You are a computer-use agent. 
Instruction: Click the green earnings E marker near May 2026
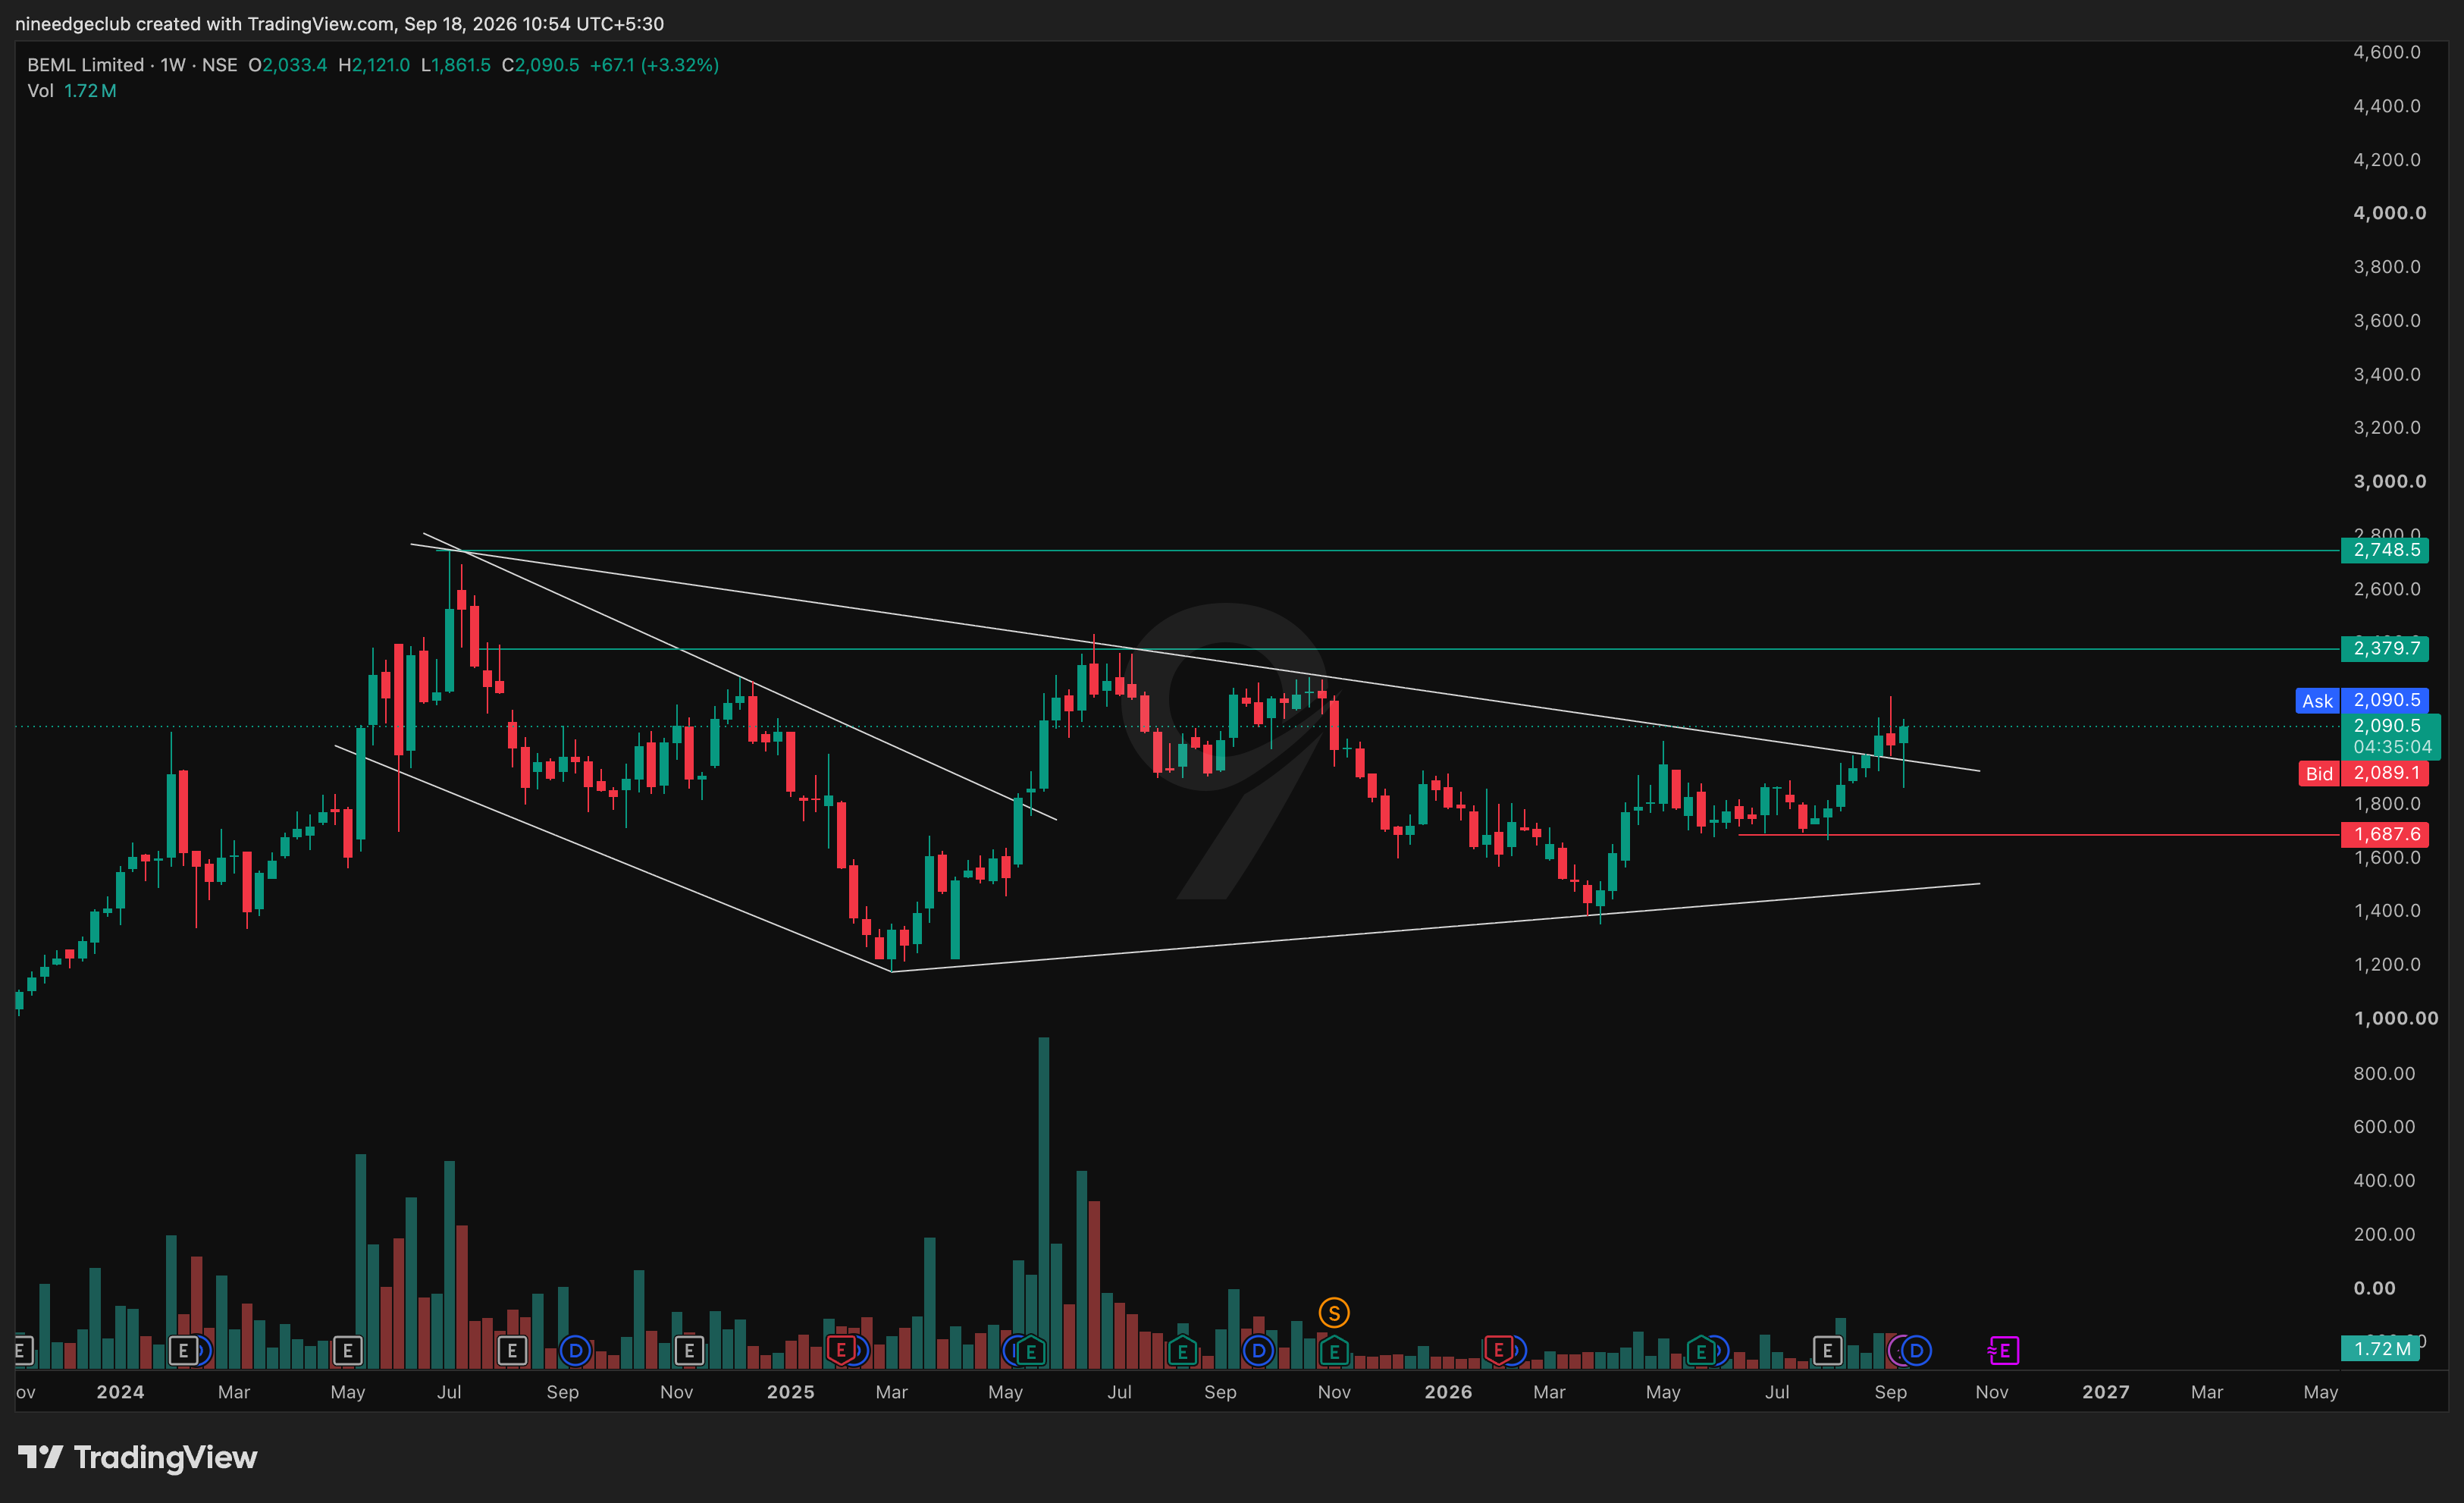tap(1701, 1351)
